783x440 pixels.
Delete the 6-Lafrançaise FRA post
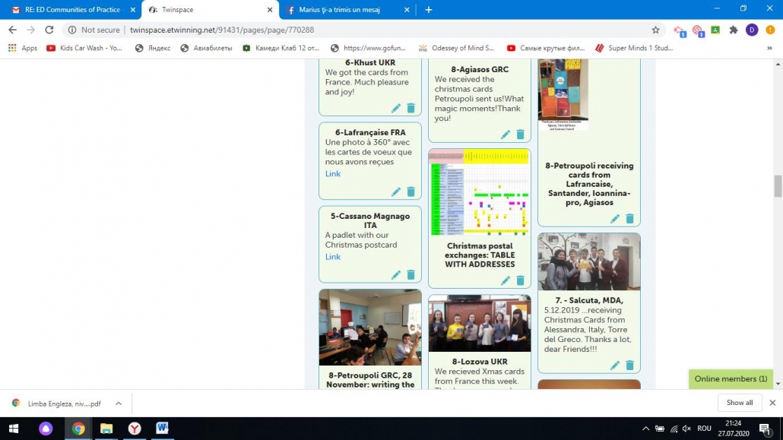coord(411,192)
